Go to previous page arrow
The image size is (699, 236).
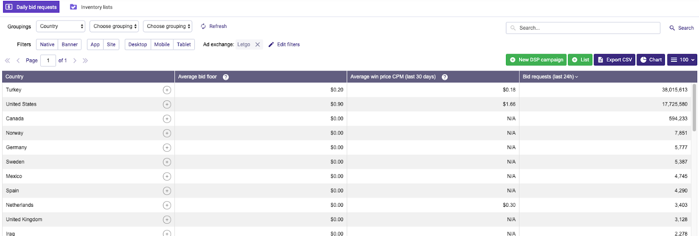(18, 61)
